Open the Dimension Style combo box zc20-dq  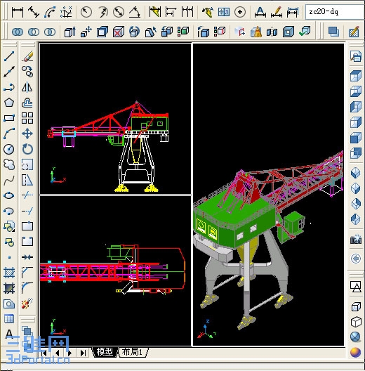click(x=335, y=11)
